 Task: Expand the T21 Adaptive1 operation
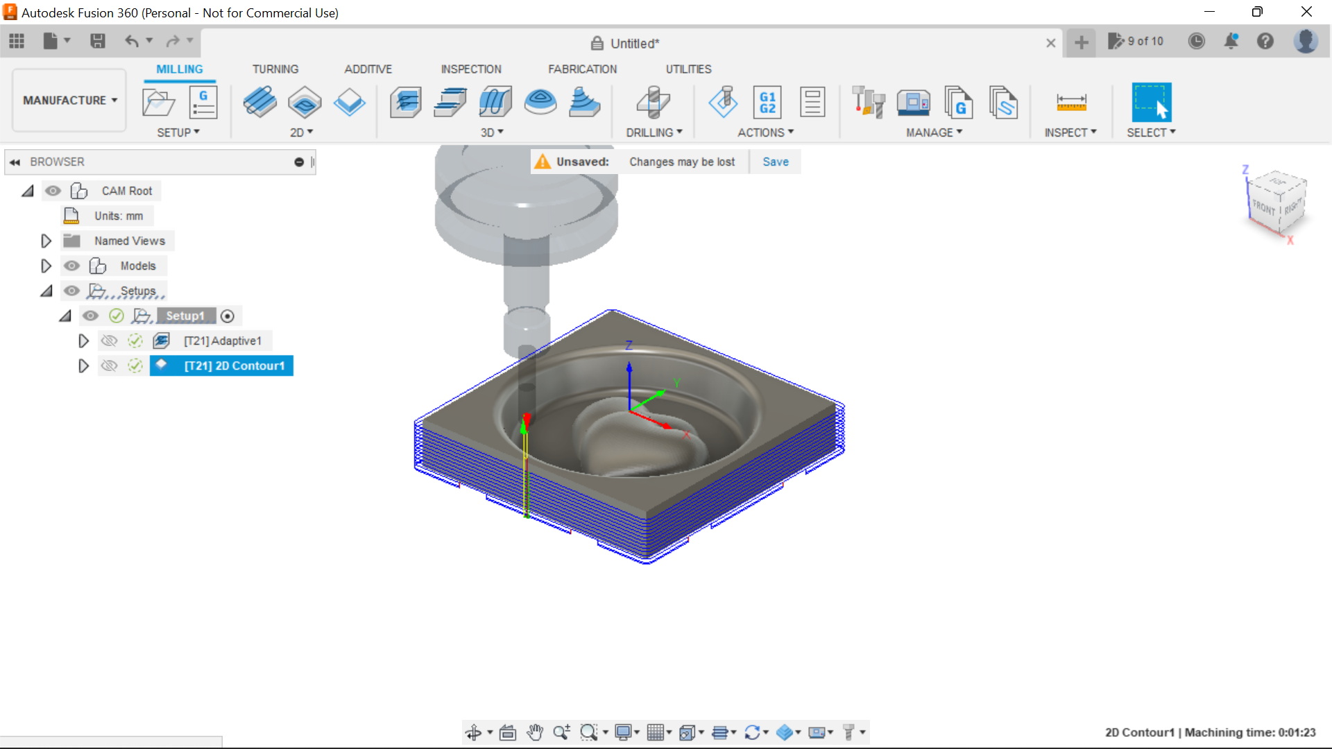click(84, 341)
